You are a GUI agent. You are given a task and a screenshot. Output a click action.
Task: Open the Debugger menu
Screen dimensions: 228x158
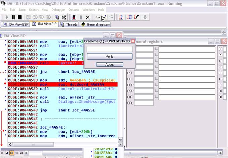tap(58, 10)
